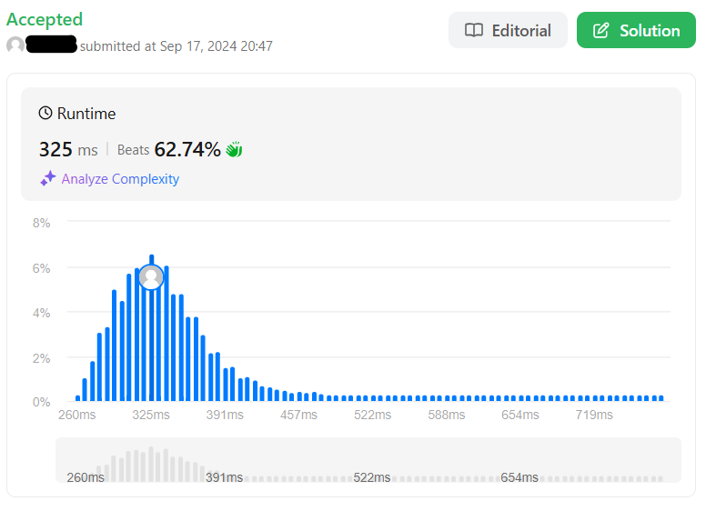Click the 6% y-axis label
This screenshot has width=706, height=511.
coord(42,268)
